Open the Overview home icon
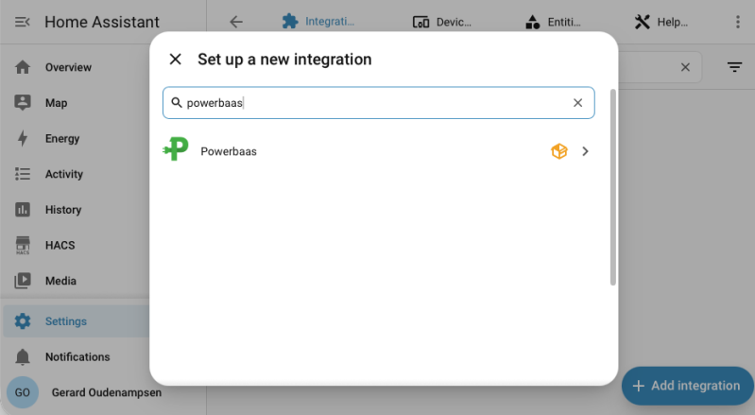755x415 pixels. click(23, 67)
